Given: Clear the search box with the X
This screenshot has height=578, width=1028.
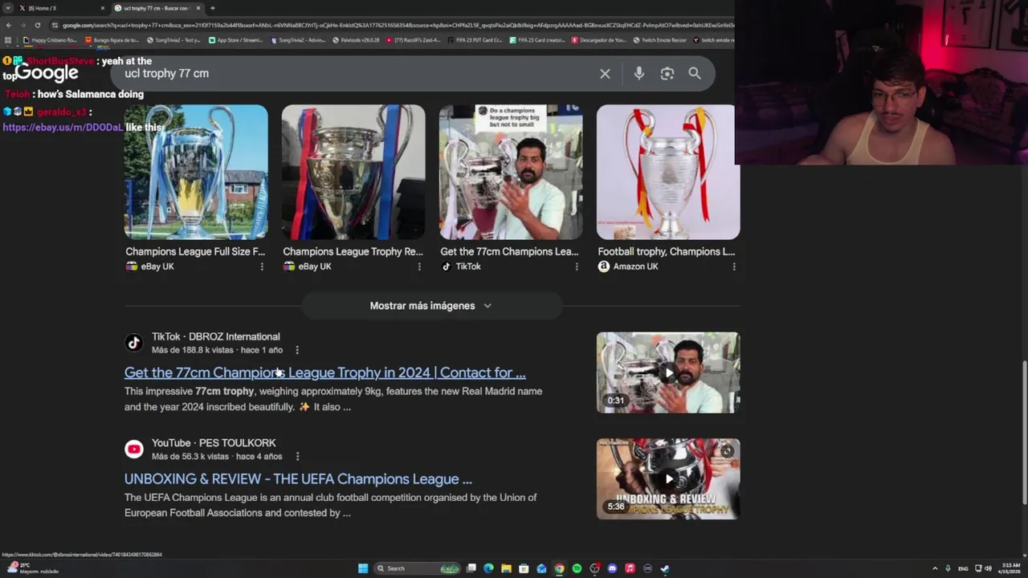Looking at the screenshot, I should 605,74.
